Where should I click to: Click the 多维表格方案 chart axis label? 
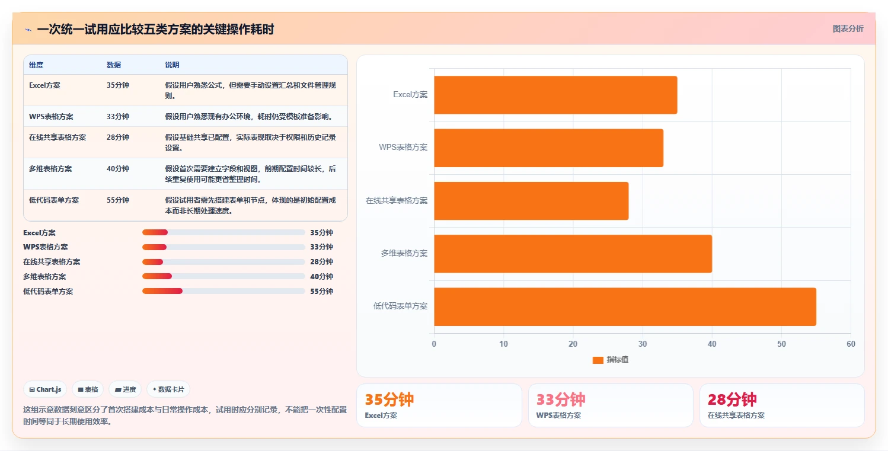pyautogui.click(x=404, y=254)
